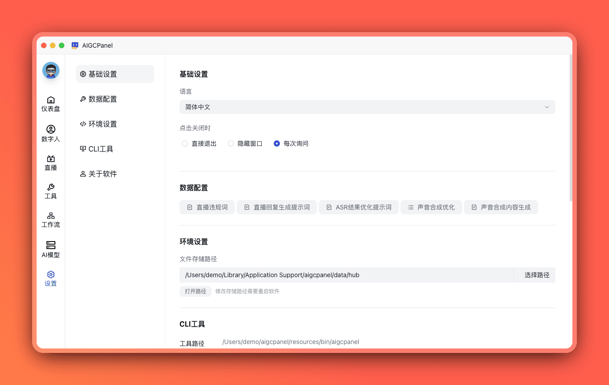
Task: Open the 工作流 workflow sidebar icon
Action: tap(50, 220)
